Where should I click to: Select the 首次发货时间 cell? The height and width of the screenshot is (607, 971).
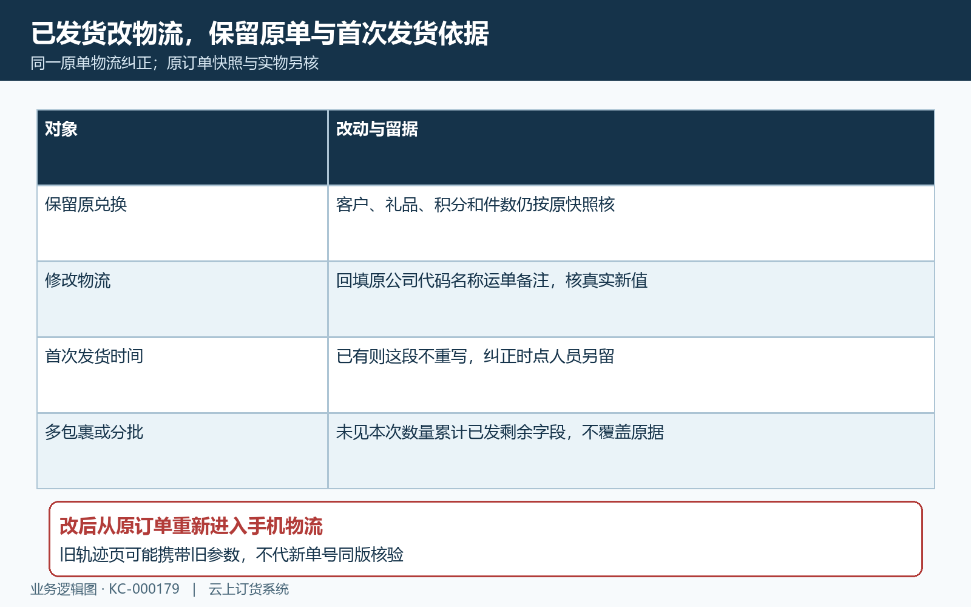pyautogui.click(x=182, y=375)
